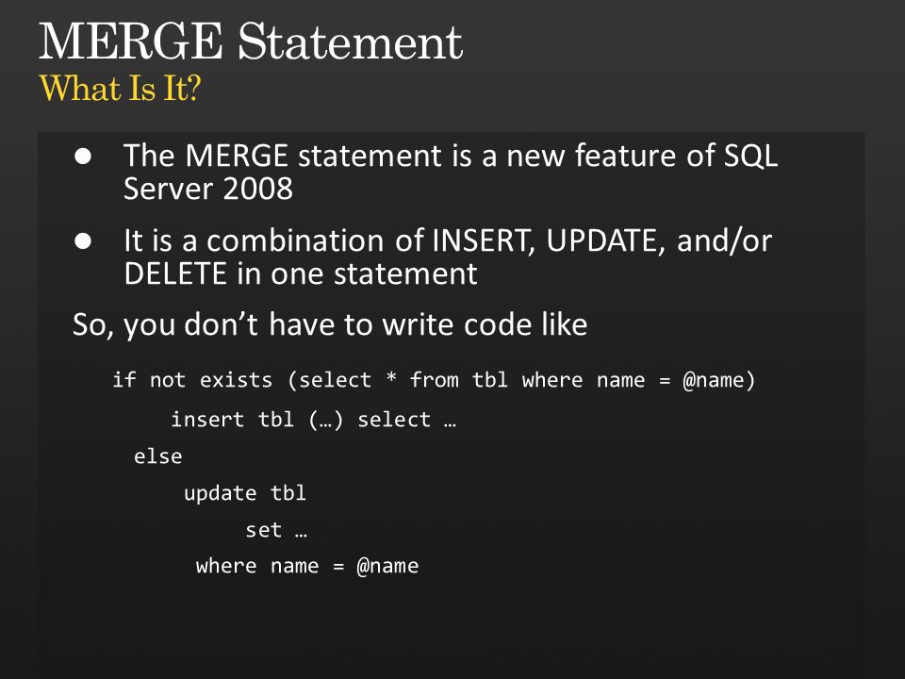Click the "DELETE in one statement" line
This screenshot has width=905, height=679.
tap(301, 273)
